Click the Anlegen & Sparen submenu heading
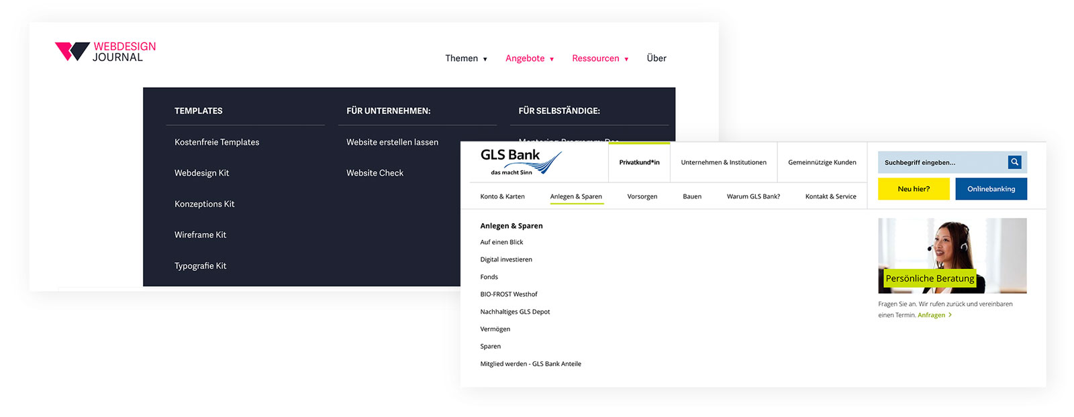Image resolution: width=1074 pixels, height=417 pixels. pyautogui.click(x=511, y=226)
